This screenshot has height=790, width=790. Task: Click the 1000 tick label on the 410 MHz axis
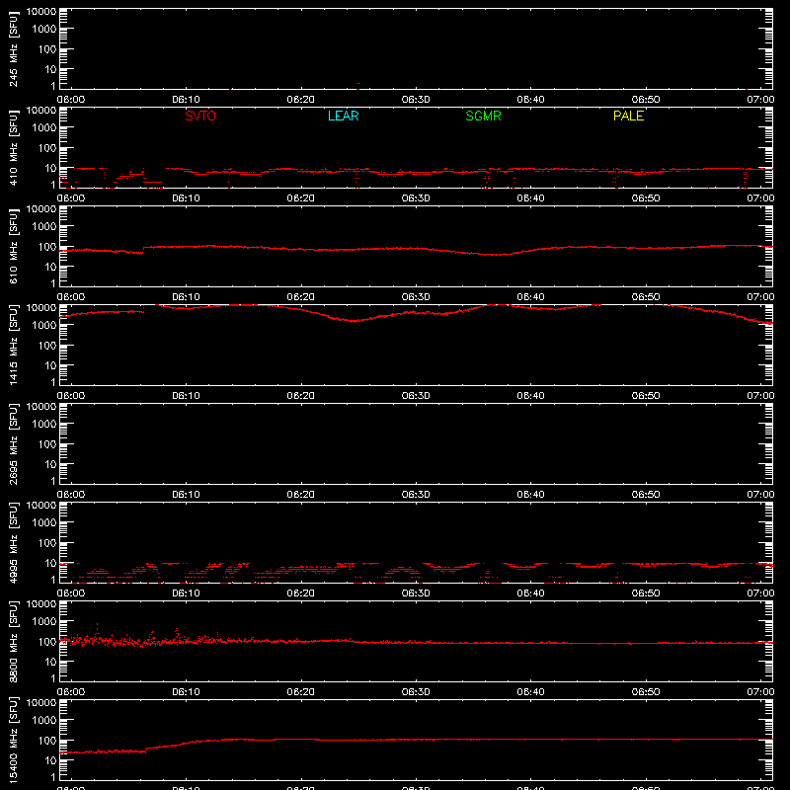(44, 128)
